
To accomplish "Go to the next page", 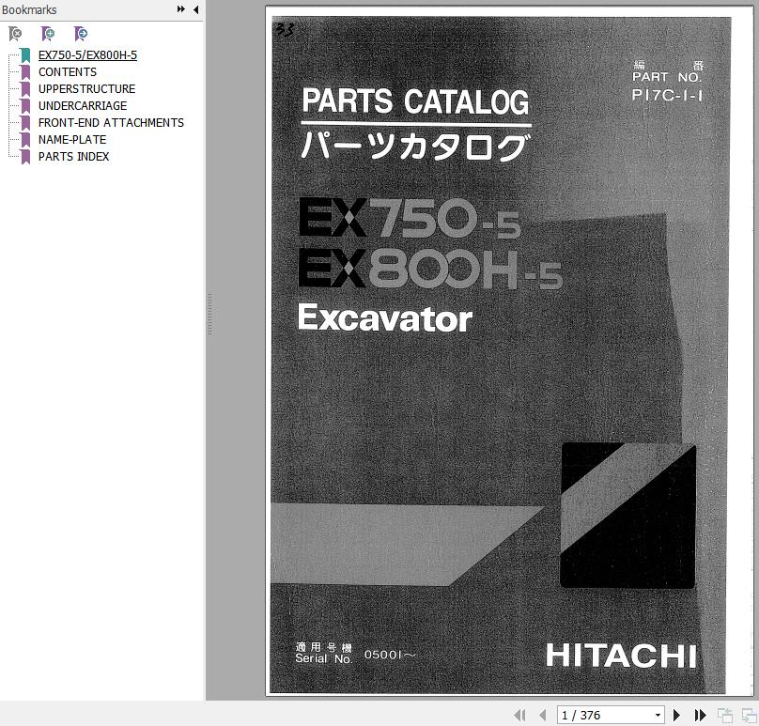I will [x=676, y=715].
